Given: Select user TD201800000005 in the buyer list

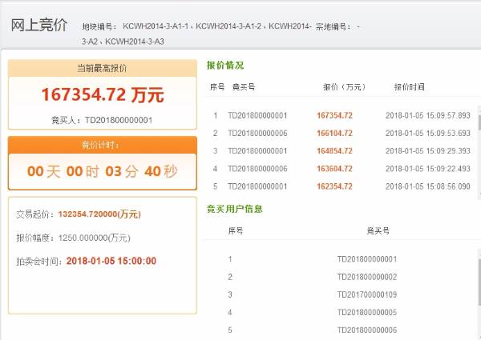Looking at the screenshot, I should [366, 312].
